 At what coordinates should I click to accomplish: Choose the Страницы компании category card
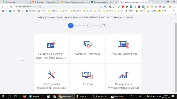[124, 48]
